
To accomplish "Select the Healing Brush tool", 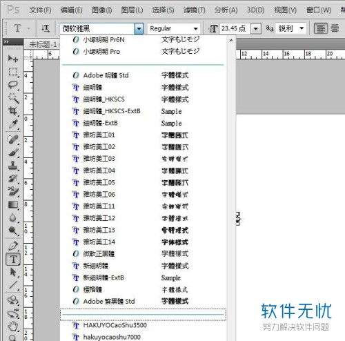I will (x=13, y=139).
